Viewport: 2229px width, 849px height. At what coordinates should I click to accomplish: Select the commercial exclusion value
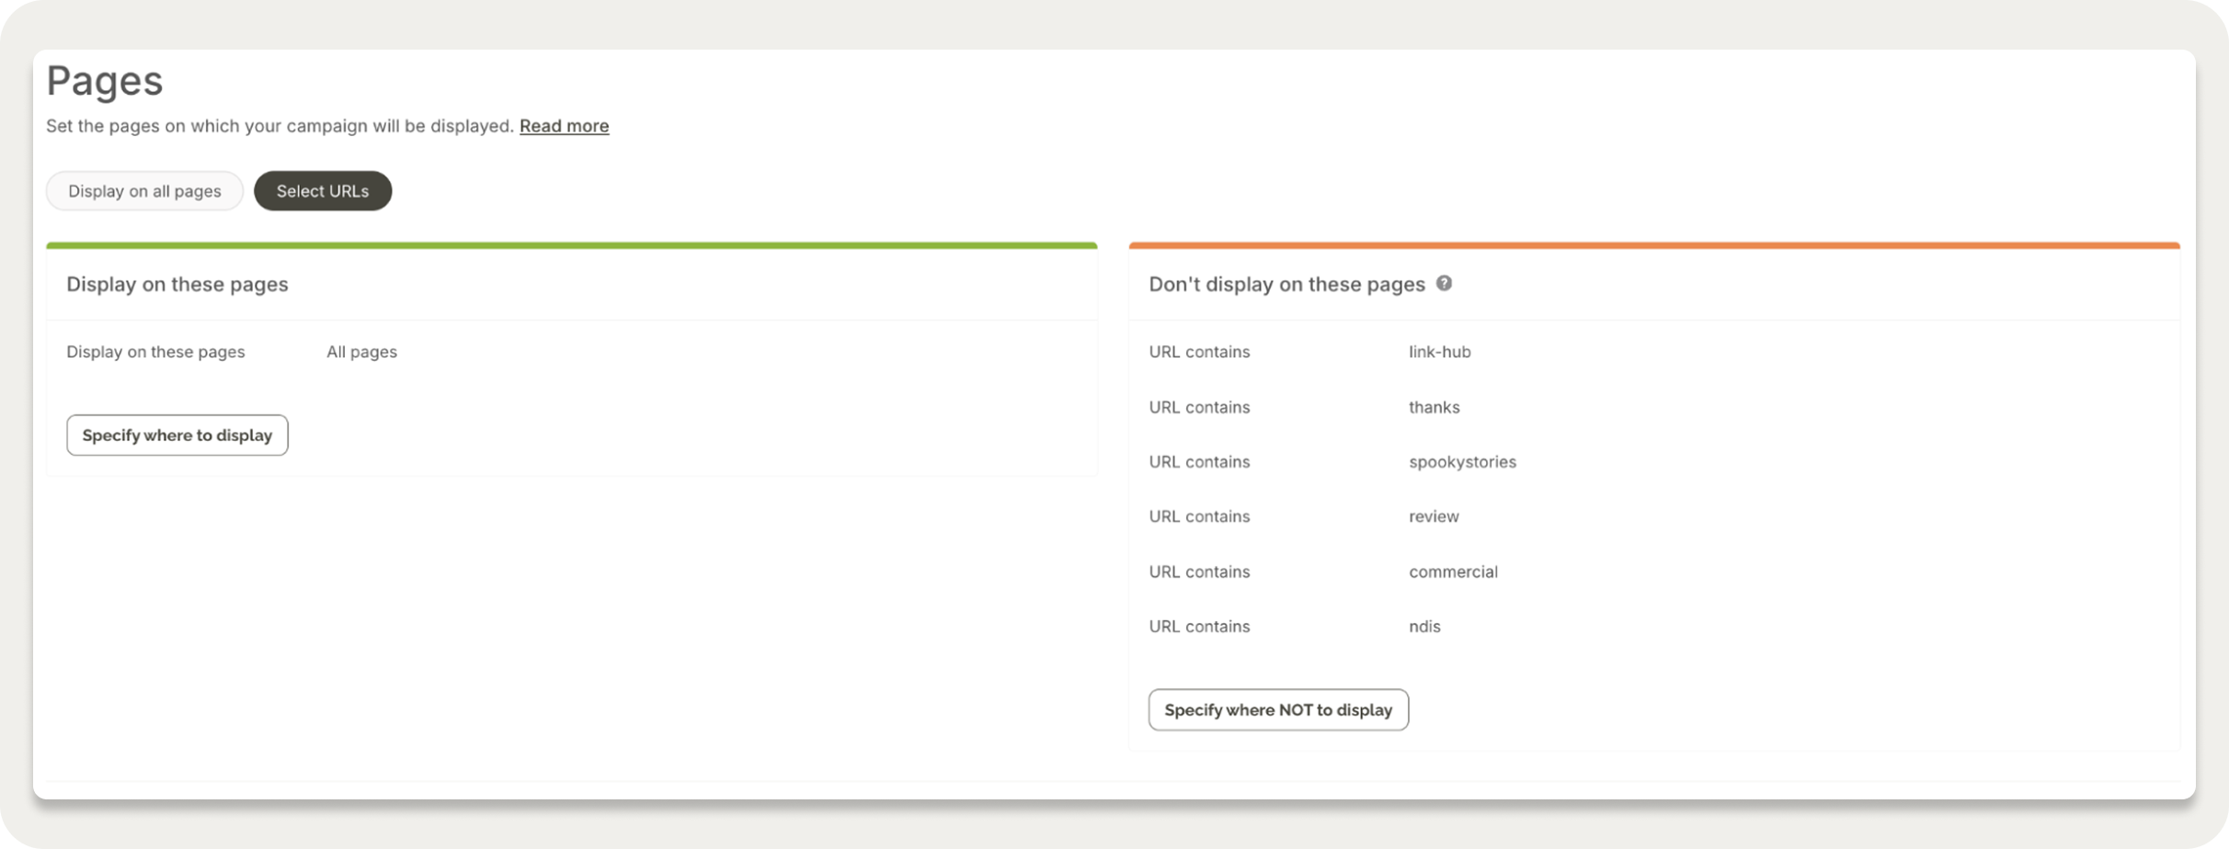click(x=1453, y=572)
